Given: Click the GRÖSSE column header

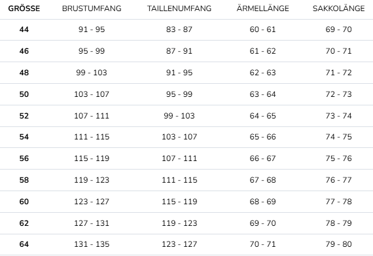Looking at the screenshot, I should point(24,9).
